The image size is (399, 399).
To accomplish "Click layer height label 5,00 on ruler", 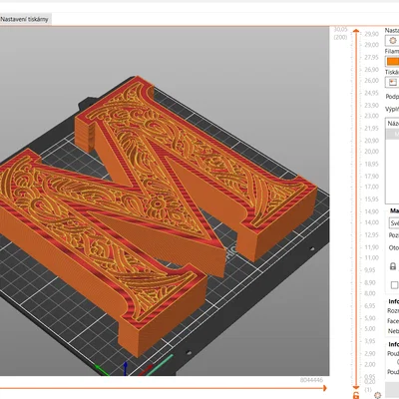I will 370,328.
